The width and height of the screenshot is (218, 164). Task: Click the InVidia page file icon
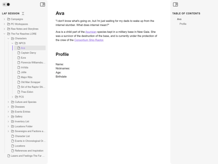(19, 68)
